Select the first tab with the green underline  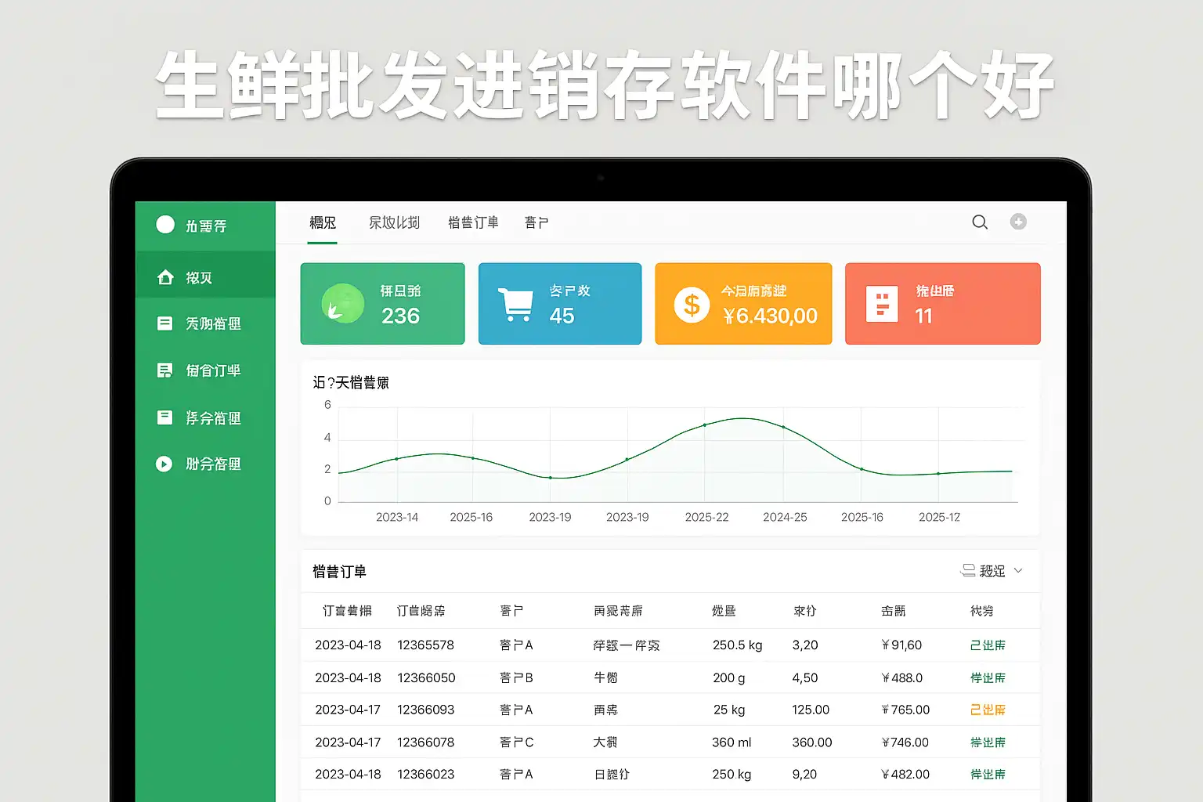tap(323, 223)
